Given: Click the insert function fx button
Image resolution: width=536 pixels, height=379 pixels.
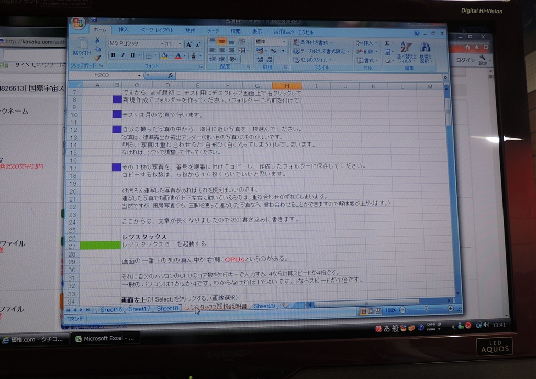Looking at the screenshot, I should click(170, 75).
